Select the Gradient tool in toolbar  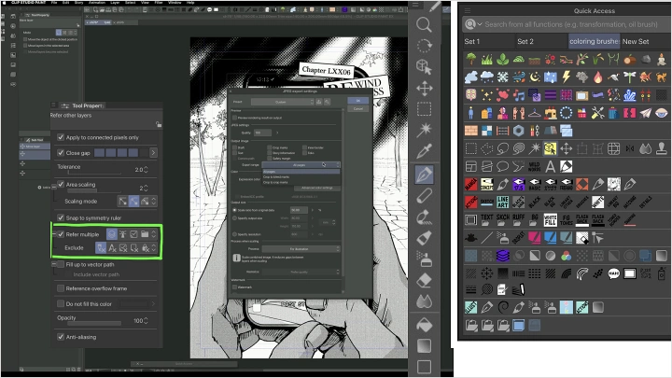[x=424, y=345]
